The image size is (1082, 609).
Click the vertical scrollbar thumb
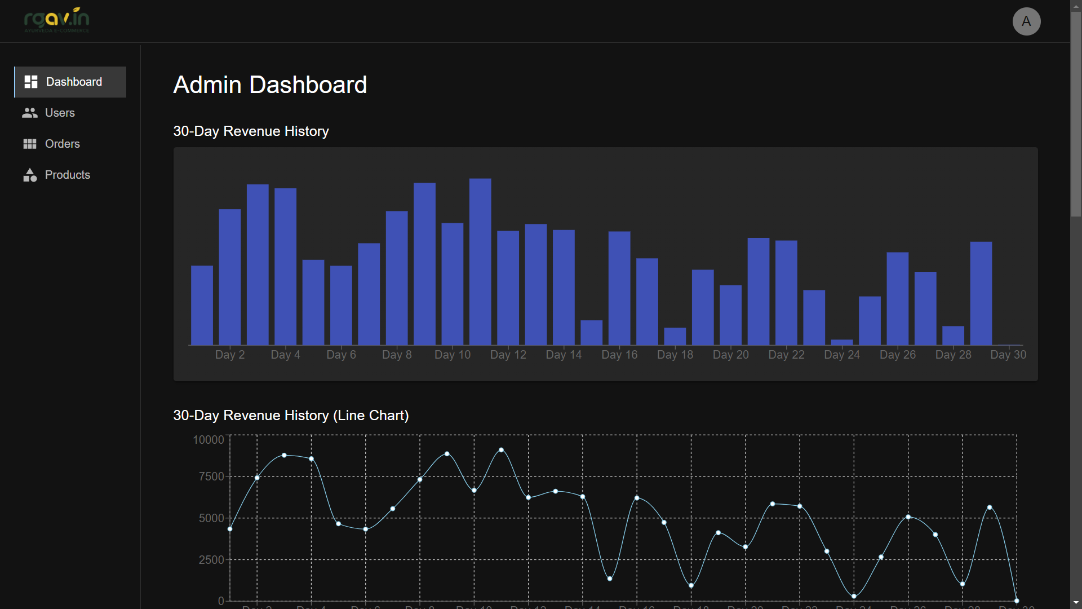pyautogui.click(x=1076, y=113)
